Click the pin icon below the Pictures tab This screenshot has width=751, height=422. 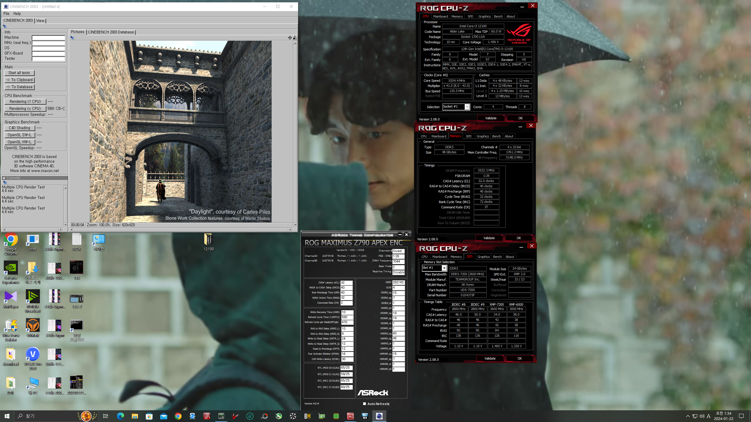point(72,38)
